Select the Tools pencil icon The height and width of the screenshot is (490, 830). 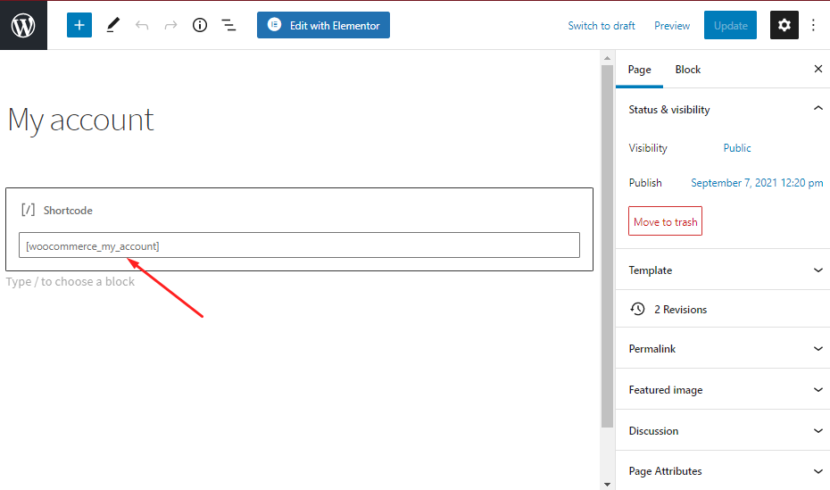112,25
